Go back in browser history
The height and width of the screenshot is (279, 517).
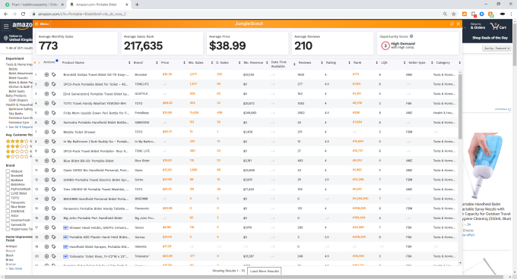[x=5, y=14]
